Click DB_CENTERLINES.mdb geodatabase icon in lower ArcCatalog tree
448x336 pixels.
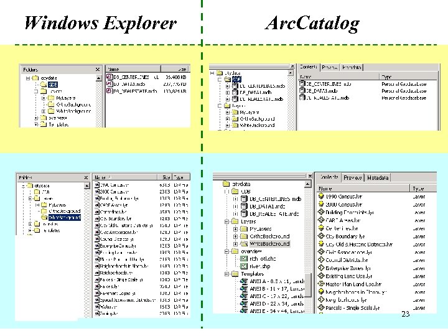click(x=244, y=199)
